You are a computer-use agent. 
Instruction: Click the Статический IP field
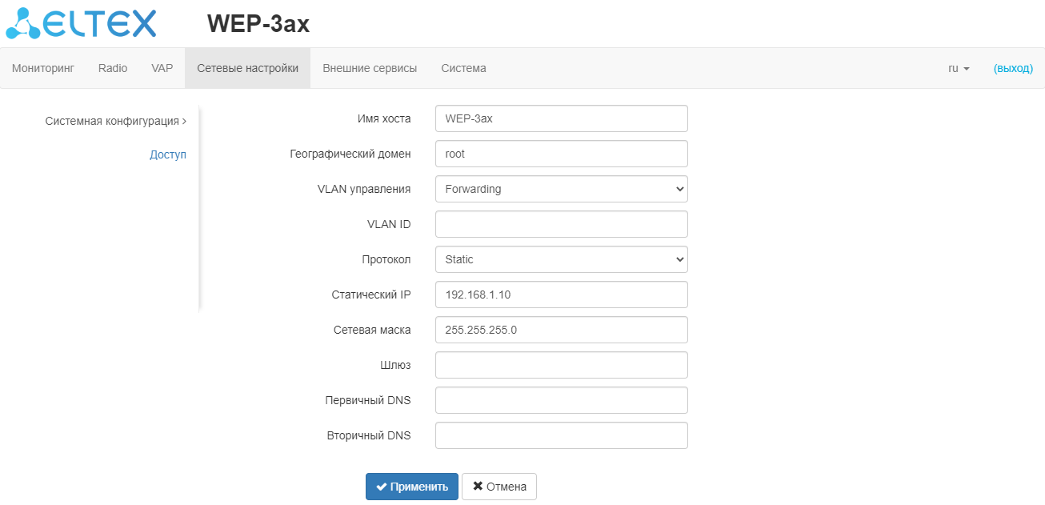click(561, 295)
